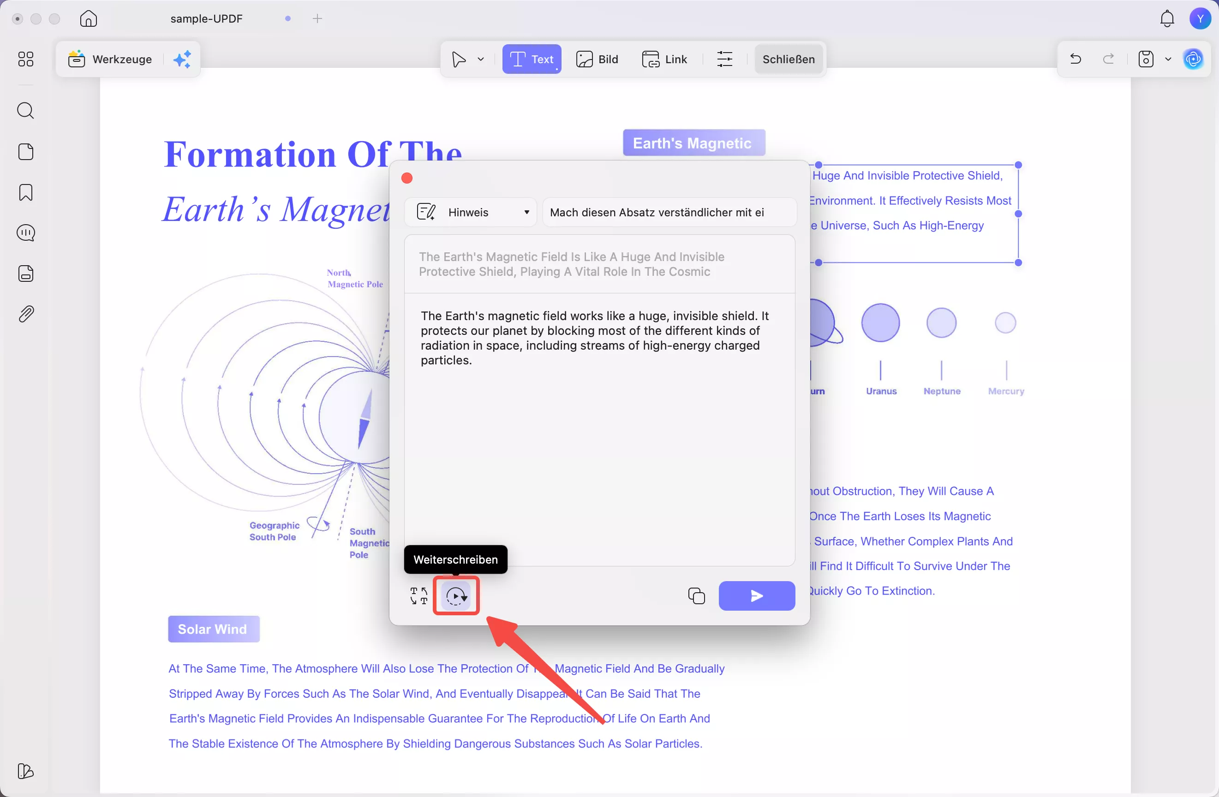Open the thumbnails grid view icon
This screenshot has width=1219, height=797.
pos(26,59)
